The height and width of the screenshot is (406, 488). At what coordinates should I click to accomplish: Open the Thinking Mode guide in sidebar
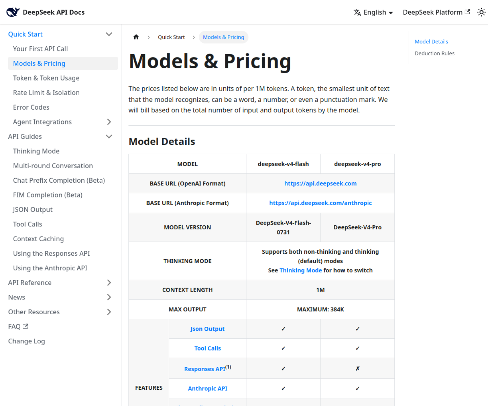pyautogui.click(x=36, y=151)
